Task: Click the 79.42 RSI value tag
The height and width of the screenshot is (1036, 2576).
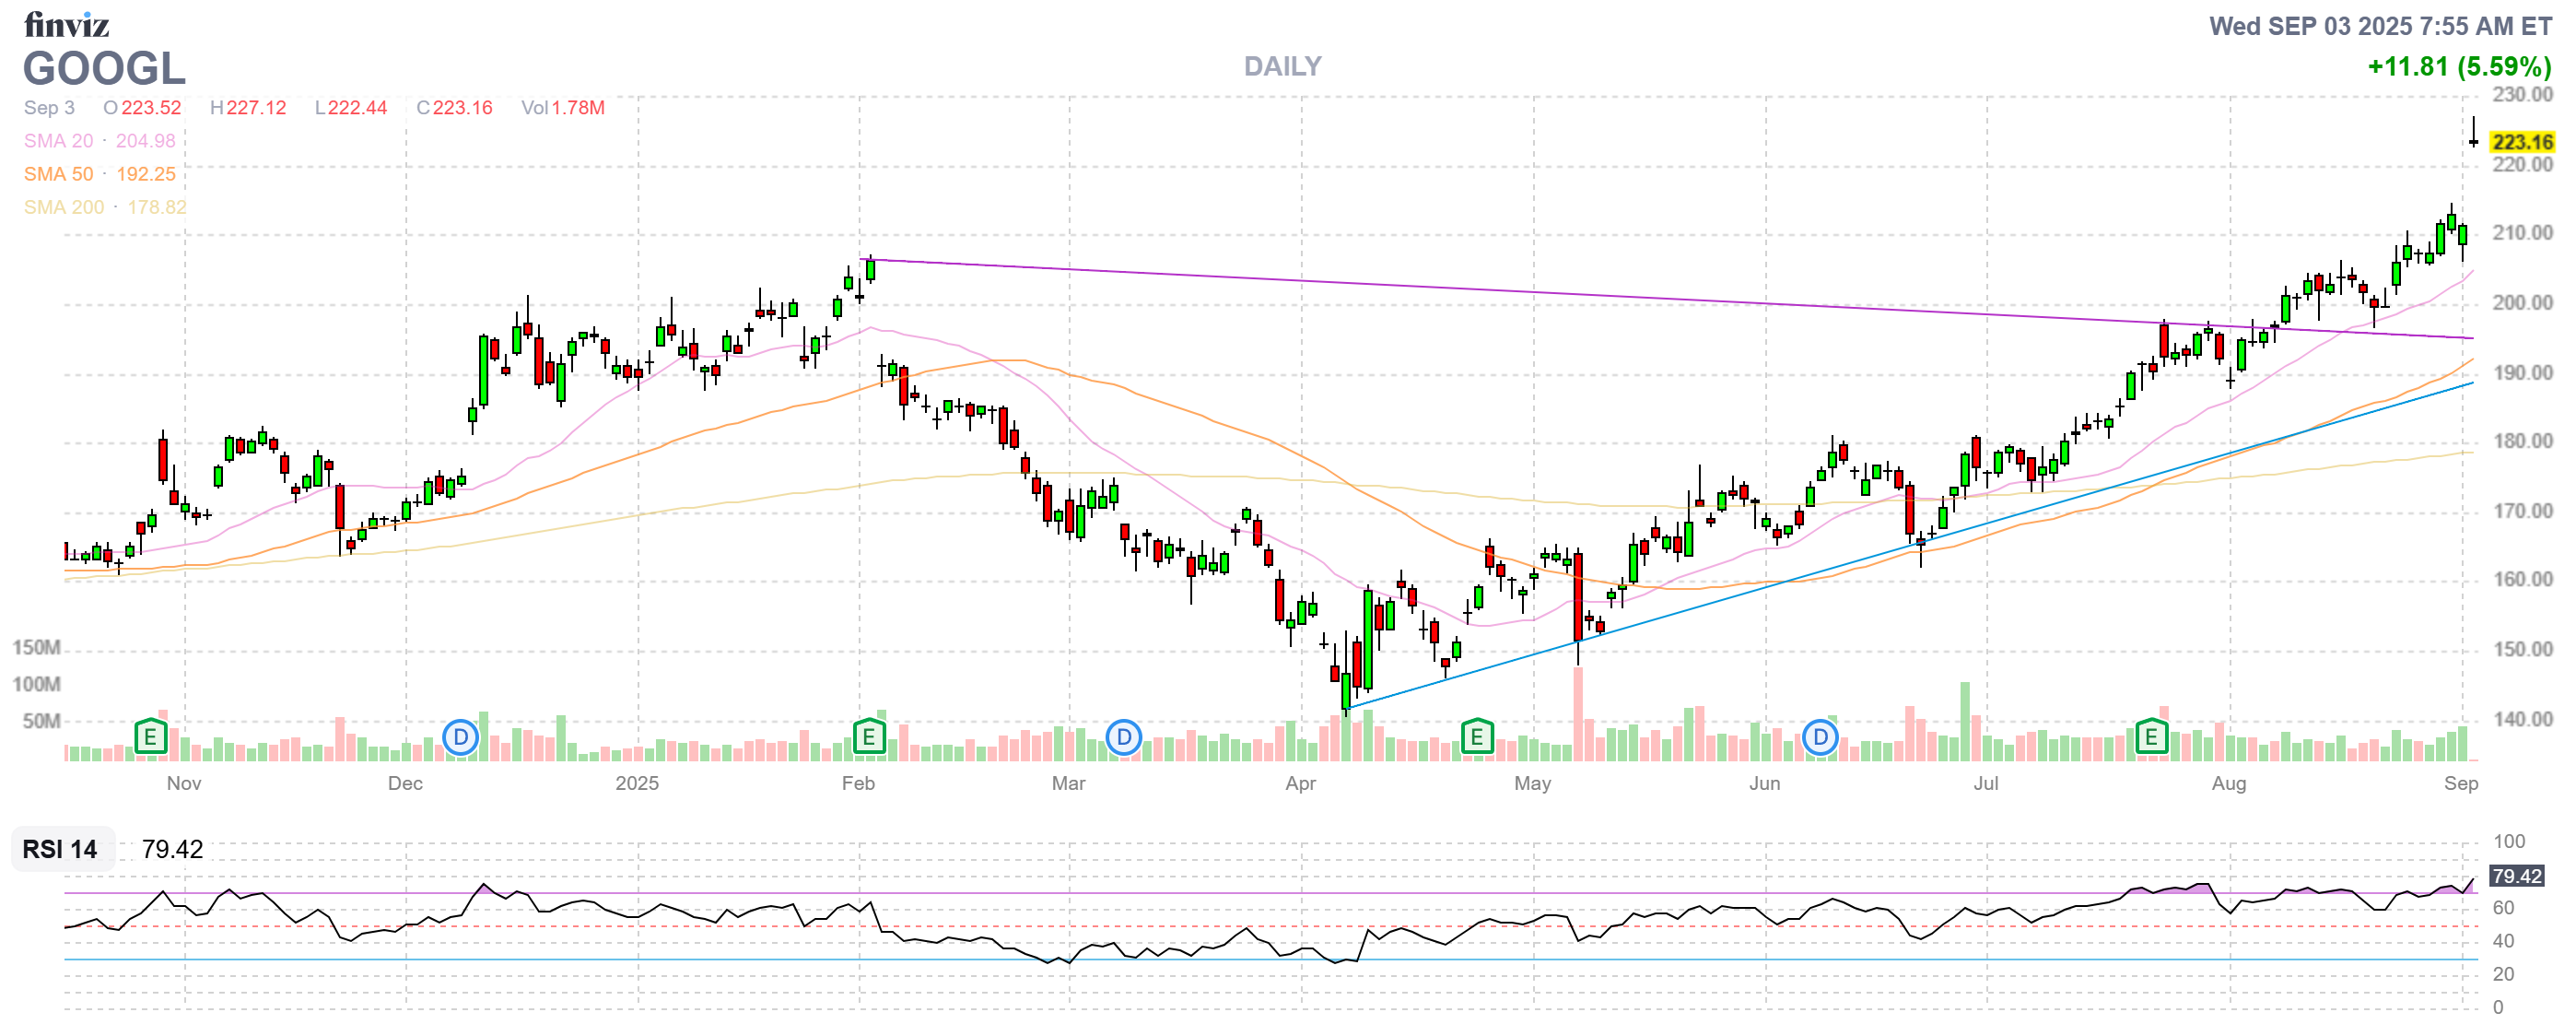Action: (x=2516, y=876)
